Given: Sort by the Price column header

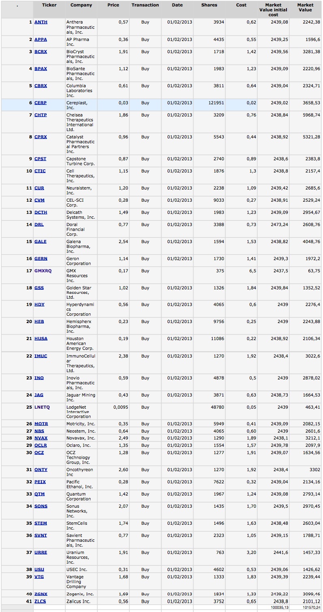Looking at the screenshot, I should pyautogui.click(x=113, y=5).
